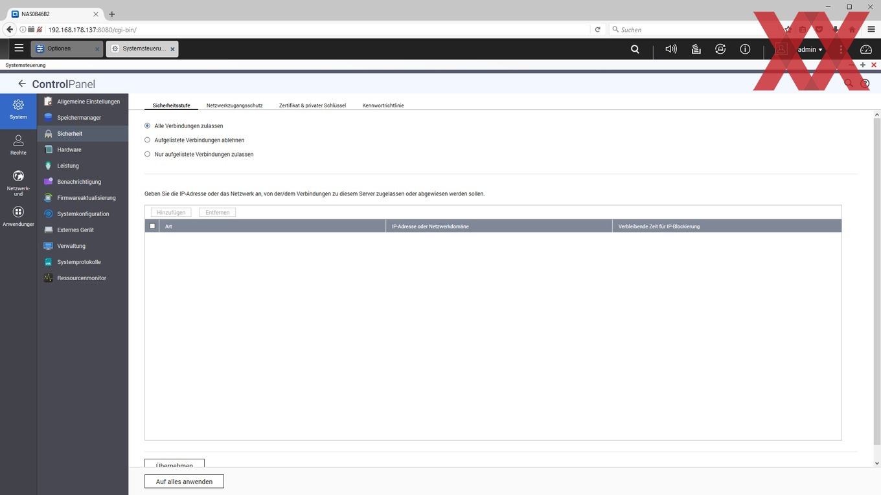Close the Optionen taskbar tab

[97, 49]
